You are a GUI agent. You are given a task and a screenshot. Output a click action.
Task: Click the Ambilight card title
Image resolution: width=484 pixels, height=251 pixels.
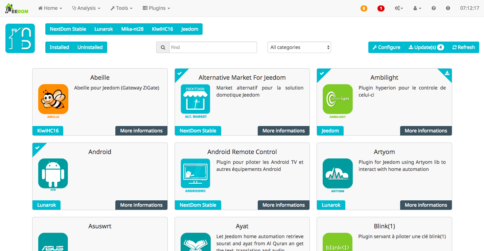385,77
